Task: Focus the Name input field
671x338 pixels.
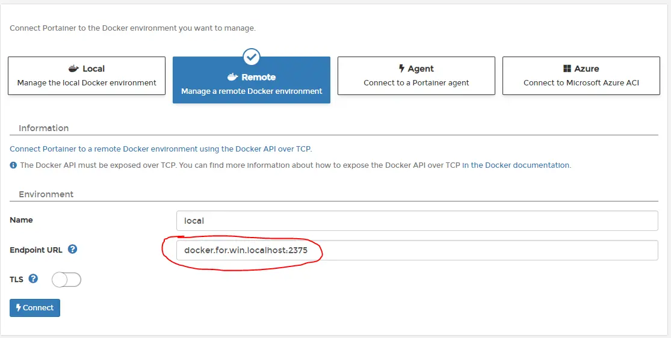Action: pos(417,221)
